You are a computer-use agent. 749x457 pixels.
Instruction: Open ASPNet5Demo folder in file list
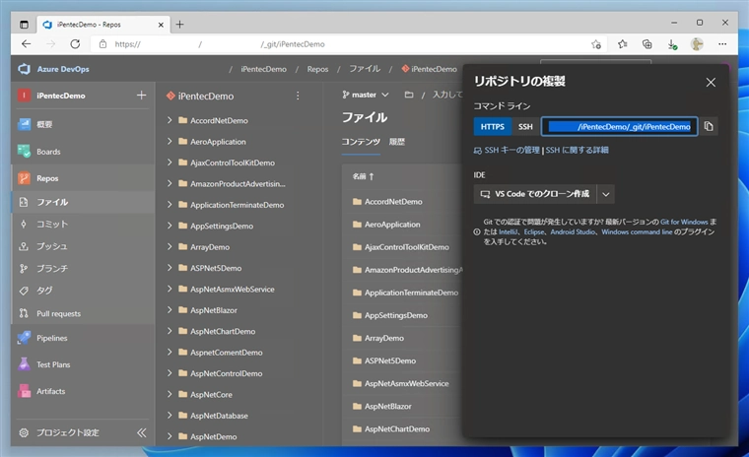390,360
